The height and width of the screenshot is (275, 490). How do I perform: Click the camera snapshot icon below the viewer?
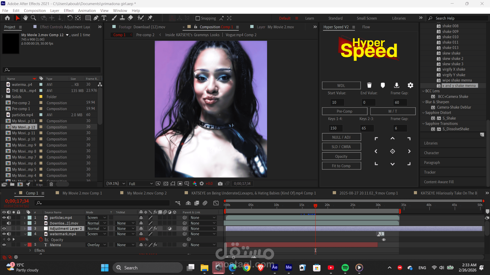(220, 183)
